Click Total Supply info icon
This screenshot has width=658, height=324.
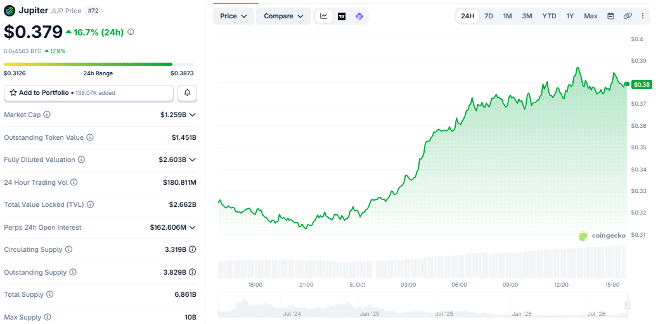tap(50, 294)
